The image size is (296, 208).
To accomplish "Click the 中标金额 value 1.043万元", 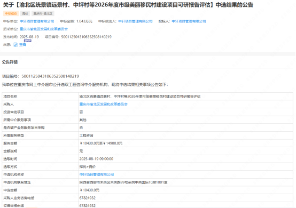I will point(84,21).
